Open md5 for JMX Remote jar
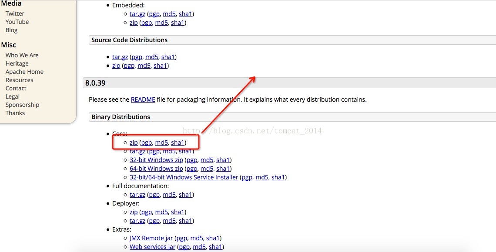 pyautogui.click(x=197, y=238)
